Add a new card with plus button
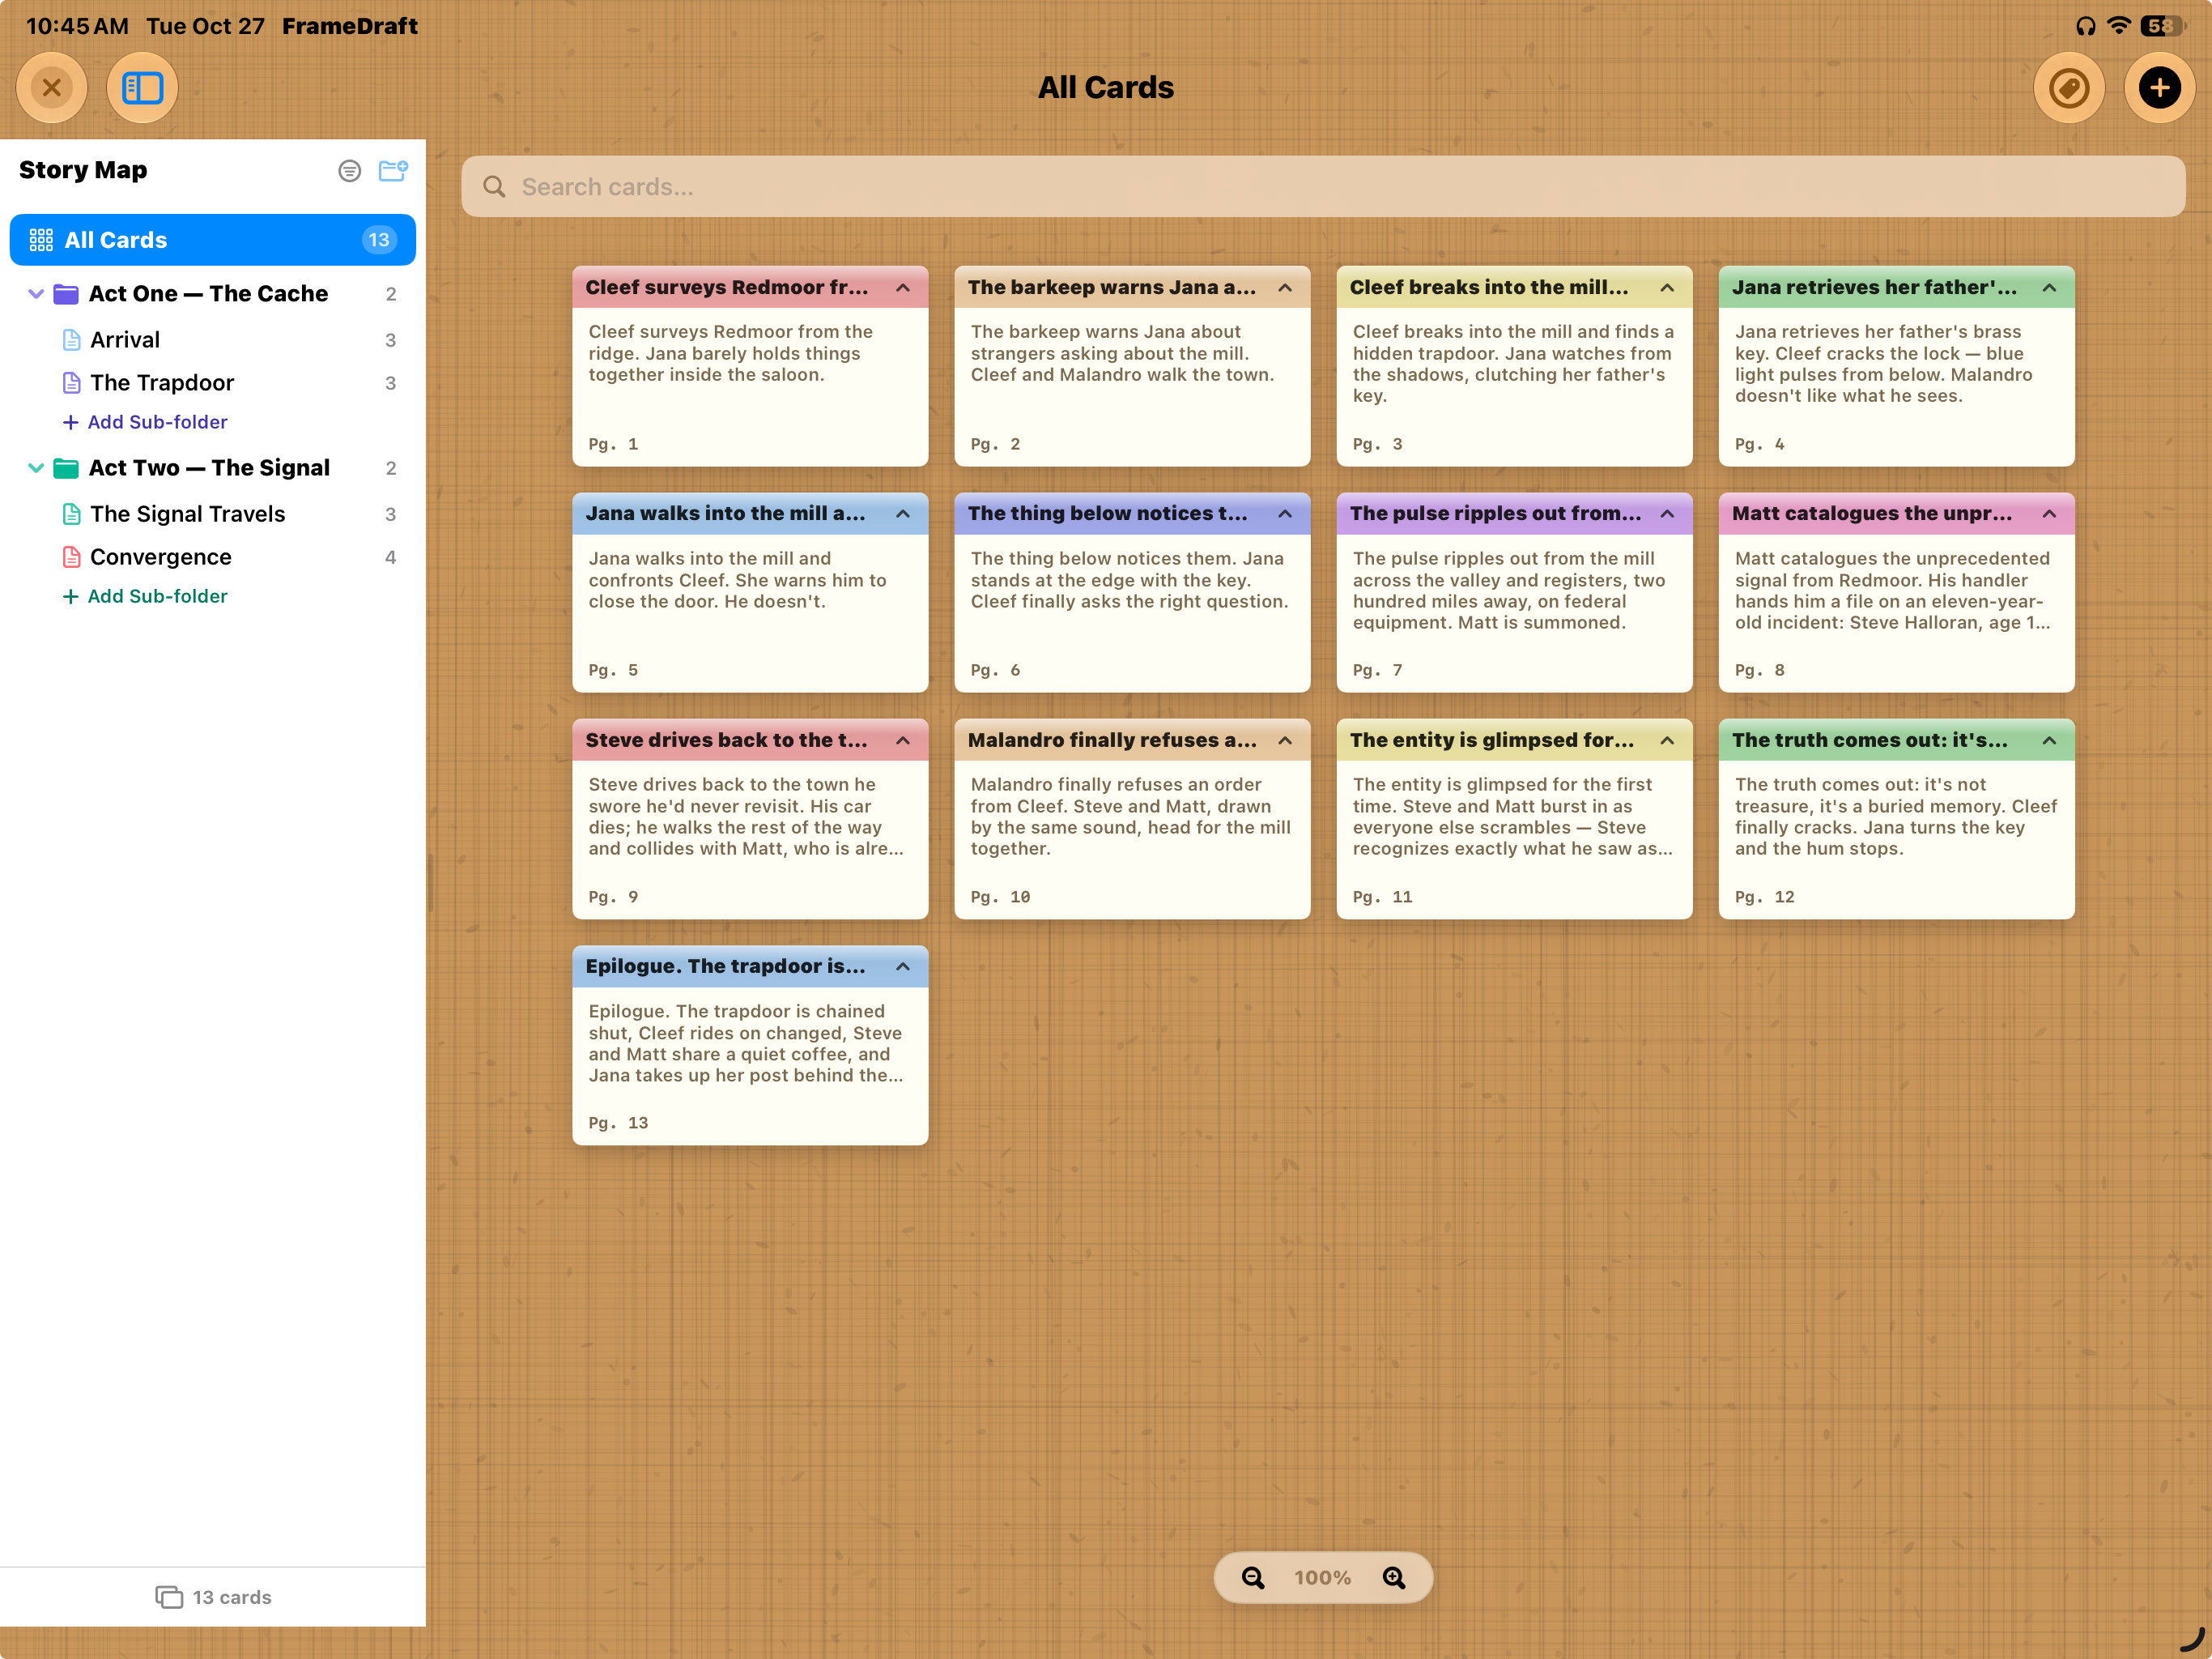Viewport: 2212px width, 1659px height. tap(2159, 88)
